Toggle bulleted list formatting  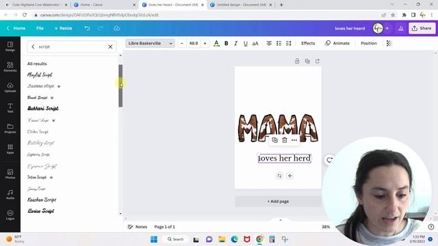(x=279, y=43)
